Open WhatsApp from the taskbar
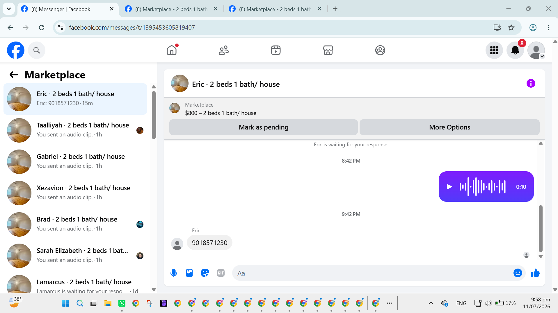This screenshot has width=558, height=313. coord(122,303)
